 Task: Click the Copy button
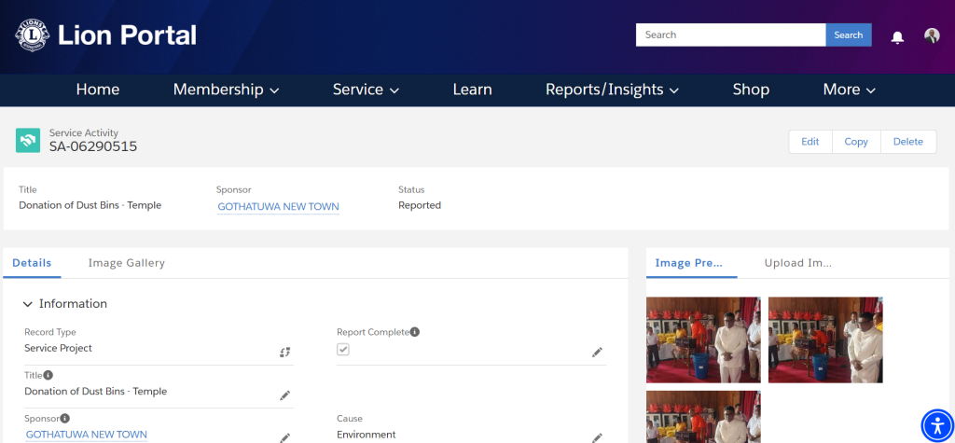pyautogui.click(x=856, y=142)
